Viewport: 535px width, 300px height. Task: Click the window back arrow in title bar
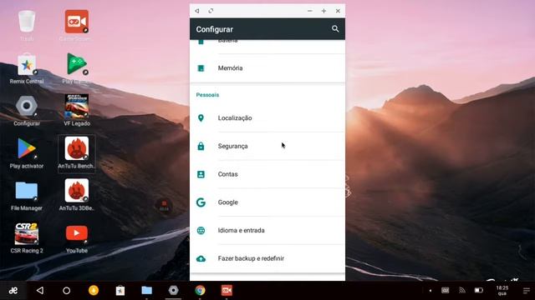[x=197, y=11]
